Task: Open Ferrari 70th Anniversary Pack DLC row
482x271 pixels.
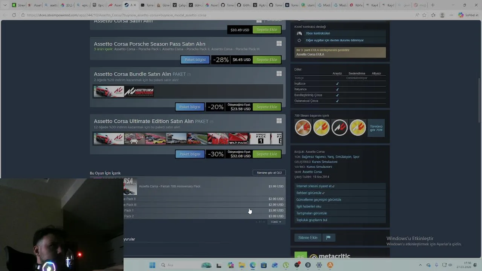Action: (204, 186)
